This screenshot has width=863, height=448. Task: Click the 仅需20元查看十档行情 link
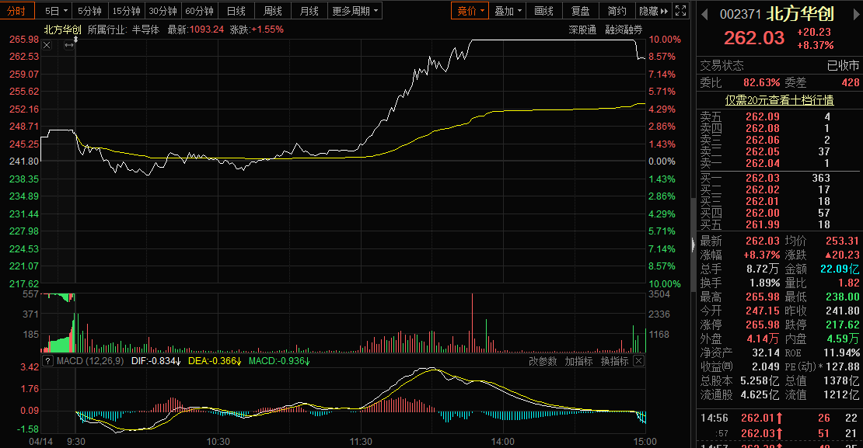click(x=779, y=100)
